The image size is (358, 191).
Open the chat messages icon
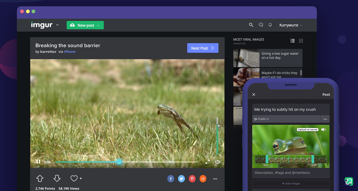(261, 25)
